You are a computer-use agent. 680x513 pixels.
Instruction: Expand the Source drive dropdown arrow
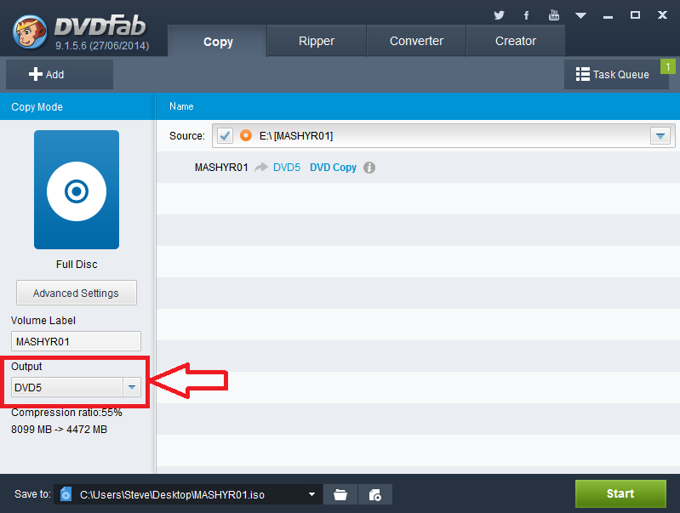(660, 136)
